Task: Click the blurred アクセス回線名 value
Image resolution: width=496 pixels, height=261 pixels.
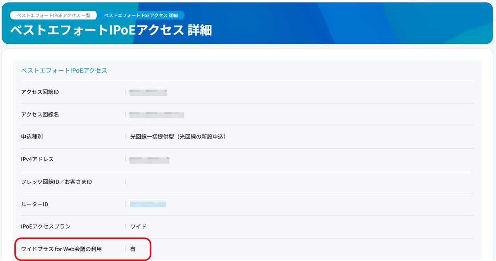Action: pos(157,115)
